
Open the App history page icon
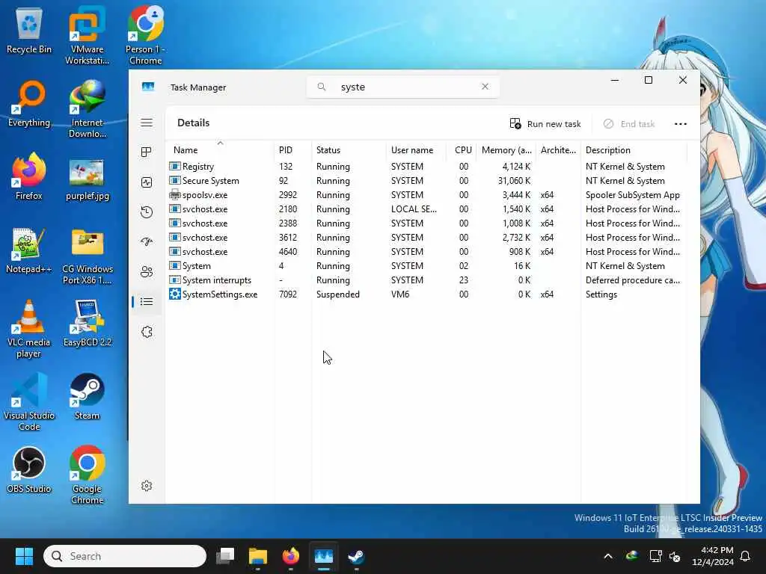click(147, 212)
